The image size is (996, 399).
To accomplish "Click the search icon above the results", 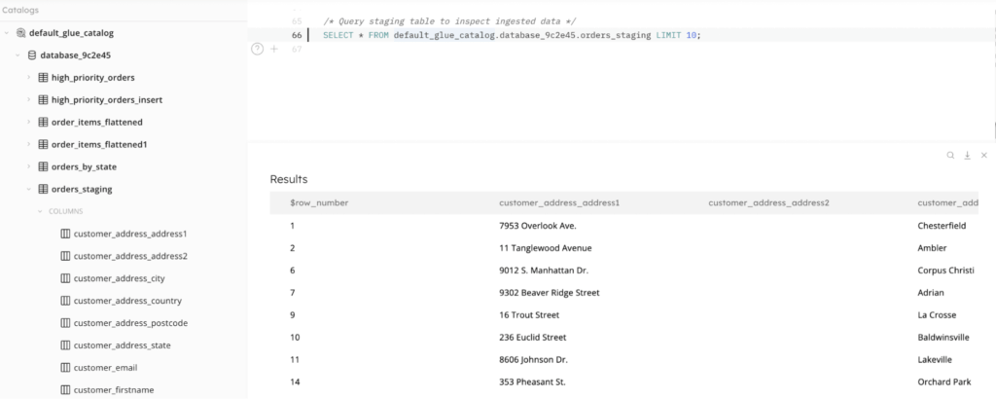I will tap(950, 155).
